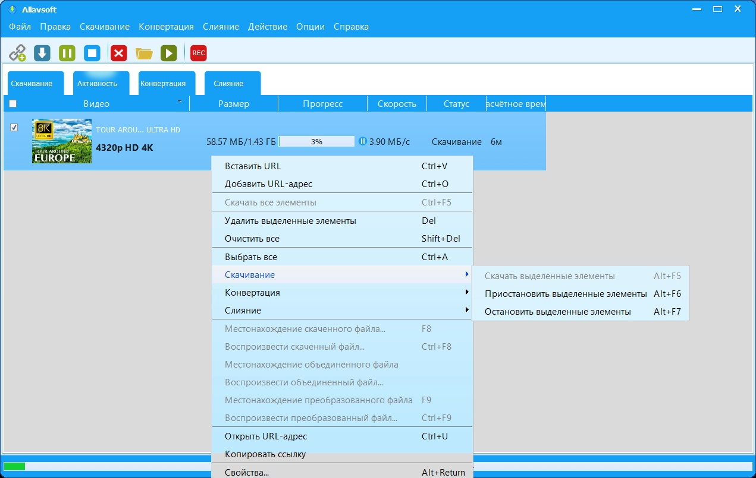Click the blue download arrow toolbar icon
756x478 pixels.
pyautogui.click(x=42, y=53)
